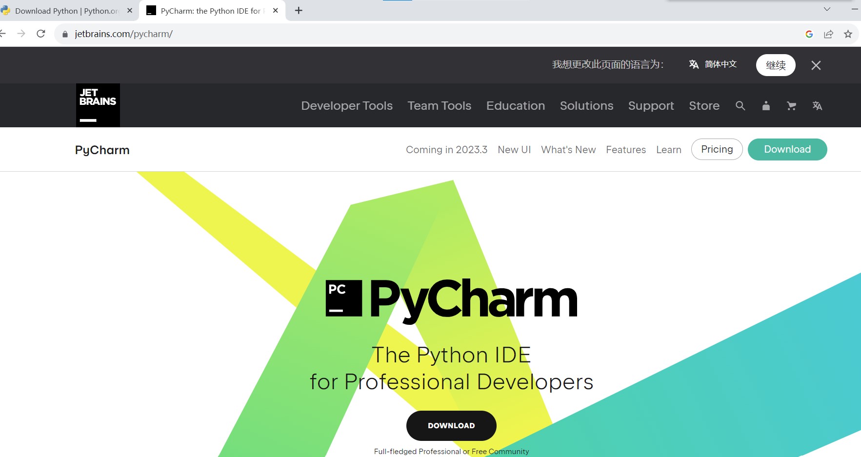Image resolution: width=861 pixels, height=457 pixels.
Task: Open the site search icon
Action: tap(740, 106)
